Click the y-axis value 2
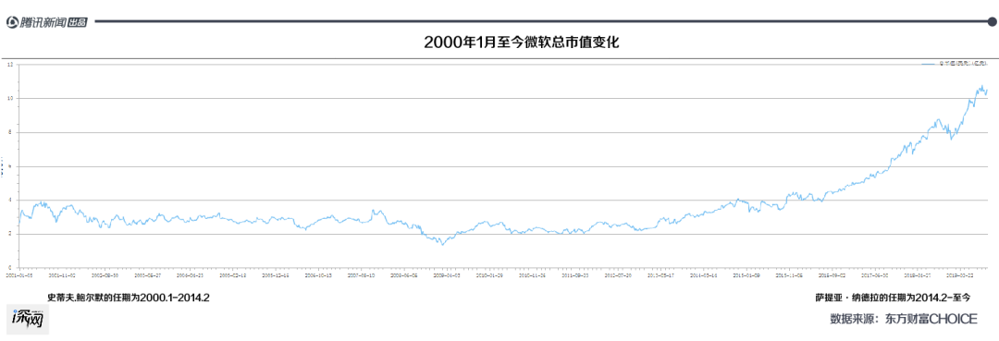999x341 pixels. pos(9,234)
